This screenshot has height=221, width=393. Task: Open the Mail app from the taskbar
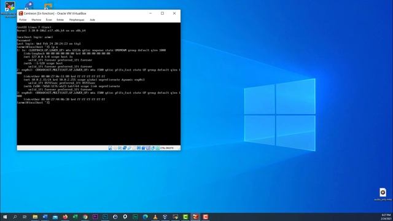pyautogui.click(x=55, y=217)
